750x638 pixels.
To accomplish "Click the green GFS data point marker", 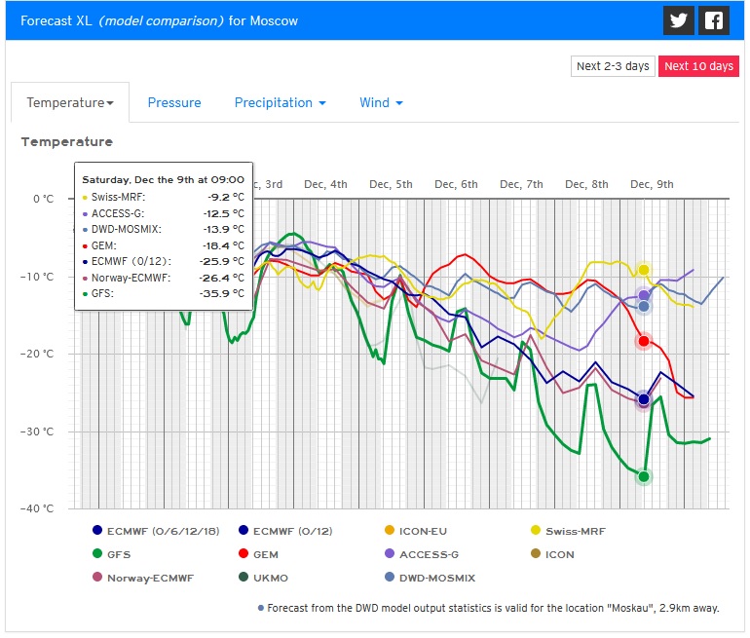I will point(644,476).
